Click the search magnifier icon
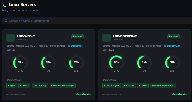Screen dimensions: 192x102 click(x=6, y=21)
